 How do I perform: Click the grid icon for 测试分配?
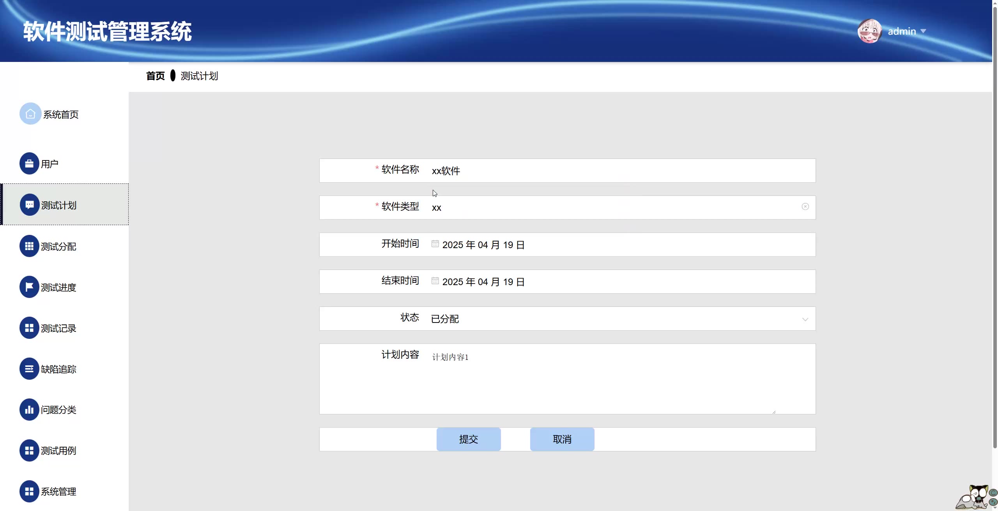click(29, 246)
